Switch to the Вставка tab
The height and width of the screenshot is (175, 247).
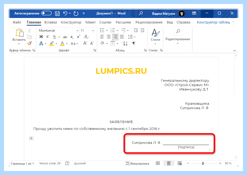point(51,22)
